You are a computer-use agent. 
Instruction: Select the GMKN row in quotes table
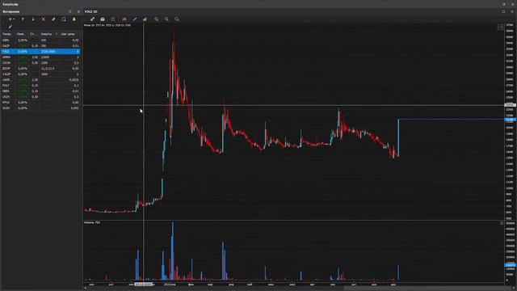coord(40,57)
